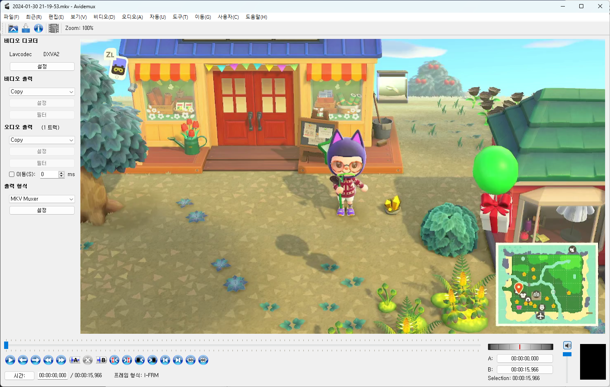The width and height of the screenshot is (610, 387).
Task: Open the 이동(G) menu
Action: point(203,17)
